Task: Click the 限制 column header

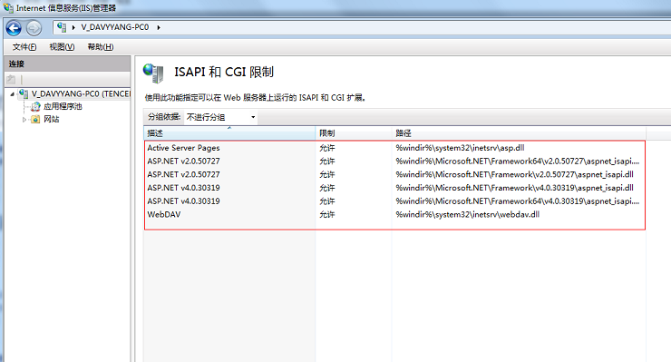Action: (354, 133)
